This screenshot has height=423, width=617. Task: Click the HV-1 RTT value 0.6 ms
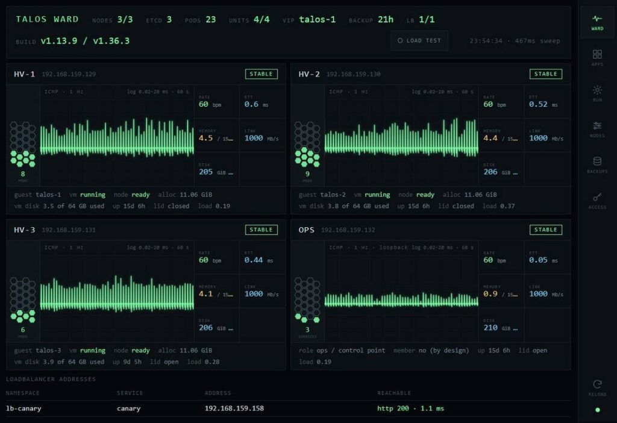(256, 104)
